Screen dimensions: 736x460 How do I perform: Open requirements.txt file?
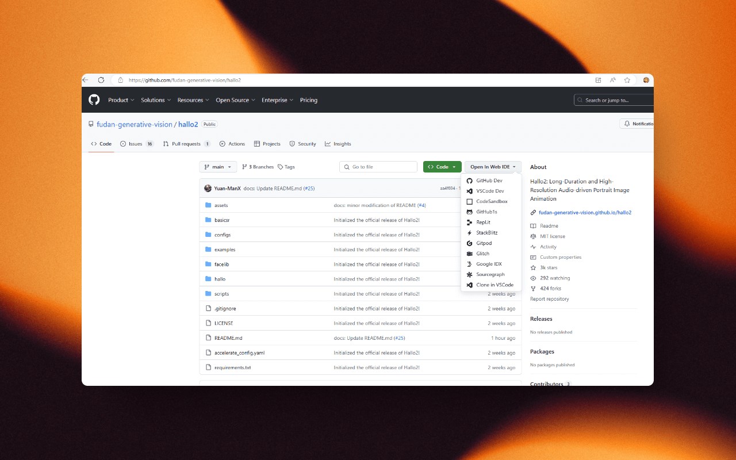[233, 367]
